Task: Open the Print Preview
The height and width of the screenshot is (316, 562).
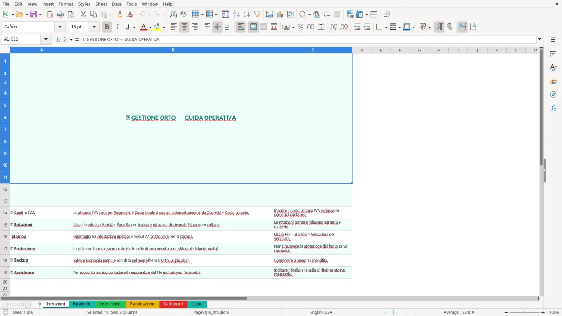Action: coord(70,15)
